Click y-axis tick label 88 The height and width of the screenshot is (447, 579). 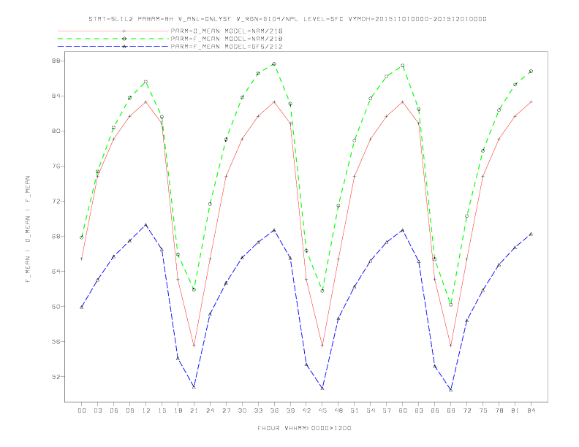tap(56, 61)
